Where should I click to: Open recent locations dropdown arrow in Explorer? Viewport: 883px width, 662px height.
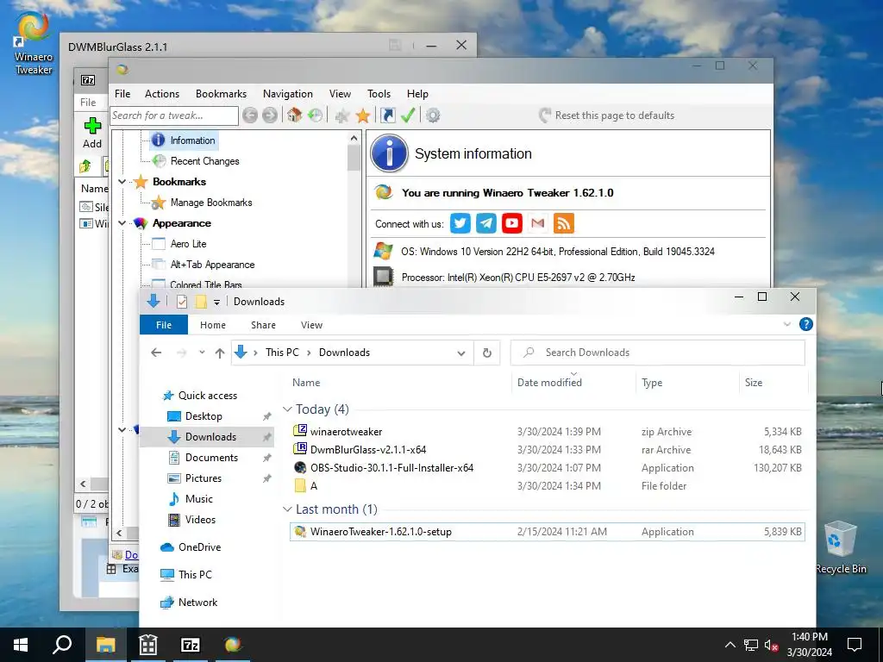coord(202,353)
